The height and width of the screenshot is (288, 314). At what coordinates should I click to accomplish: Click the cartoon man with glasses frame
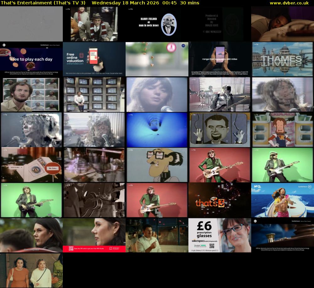point(157,165)
